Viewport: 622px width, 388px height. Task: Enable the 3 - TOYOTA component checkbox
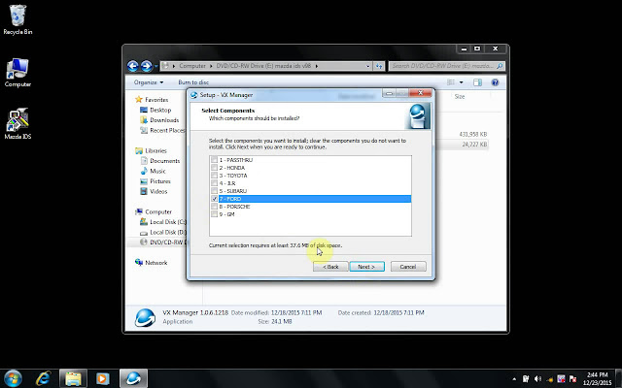tap(214, 175)
